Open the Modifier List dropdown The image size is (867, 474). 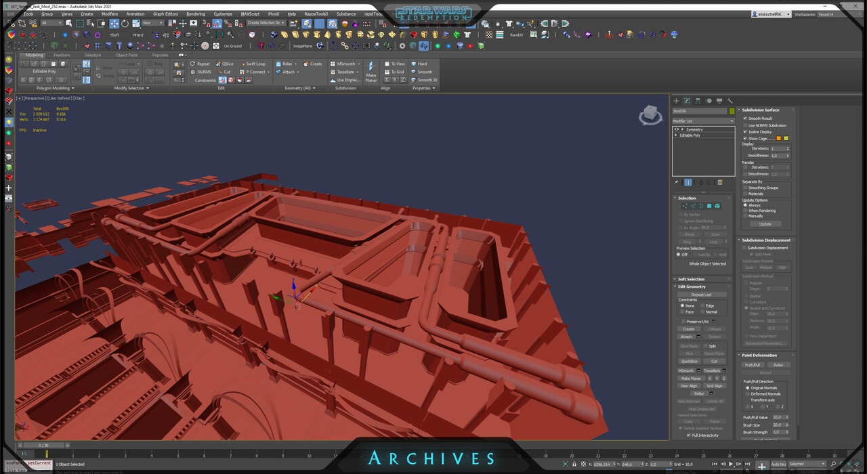[703, 121]
